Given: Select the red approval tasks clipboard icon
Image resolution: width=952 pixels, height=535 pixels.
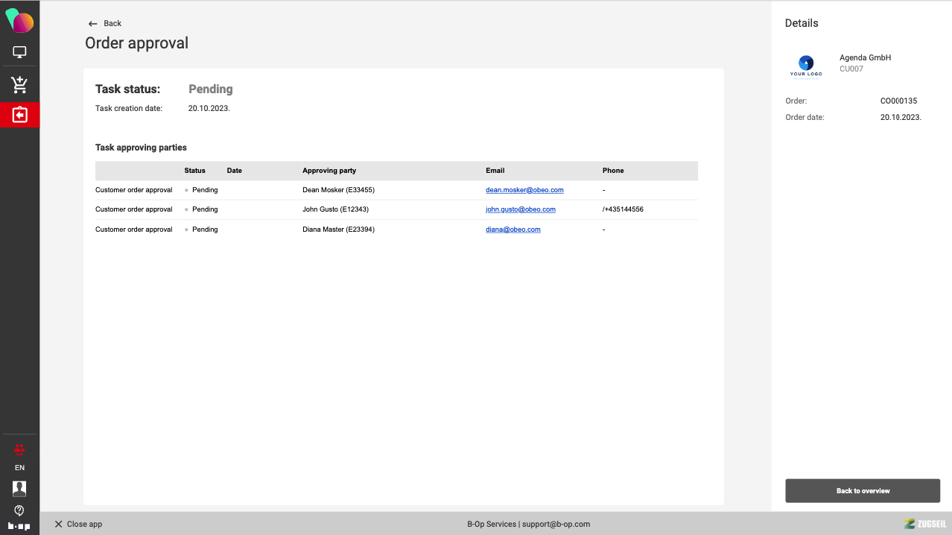Looking at the screenshot, I should (x=19, y=115).
